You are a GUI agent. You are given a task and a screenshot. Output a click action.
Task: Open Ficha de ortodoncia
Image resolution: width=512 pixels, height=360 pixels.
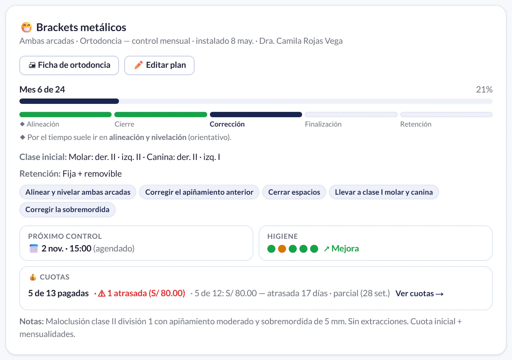[x=69, y=65]
